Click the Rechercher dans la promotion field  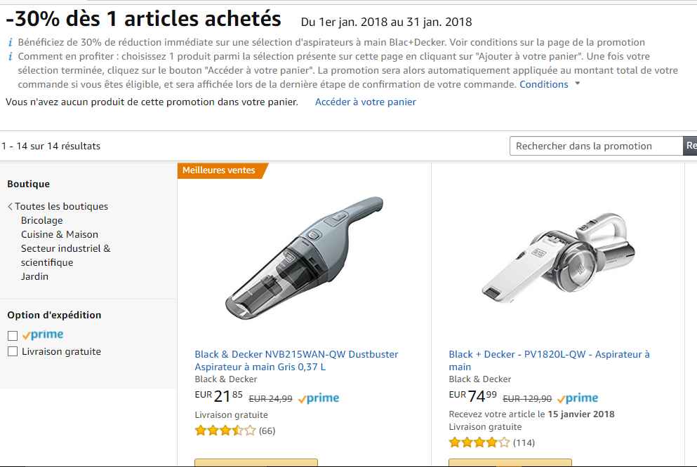596,146
